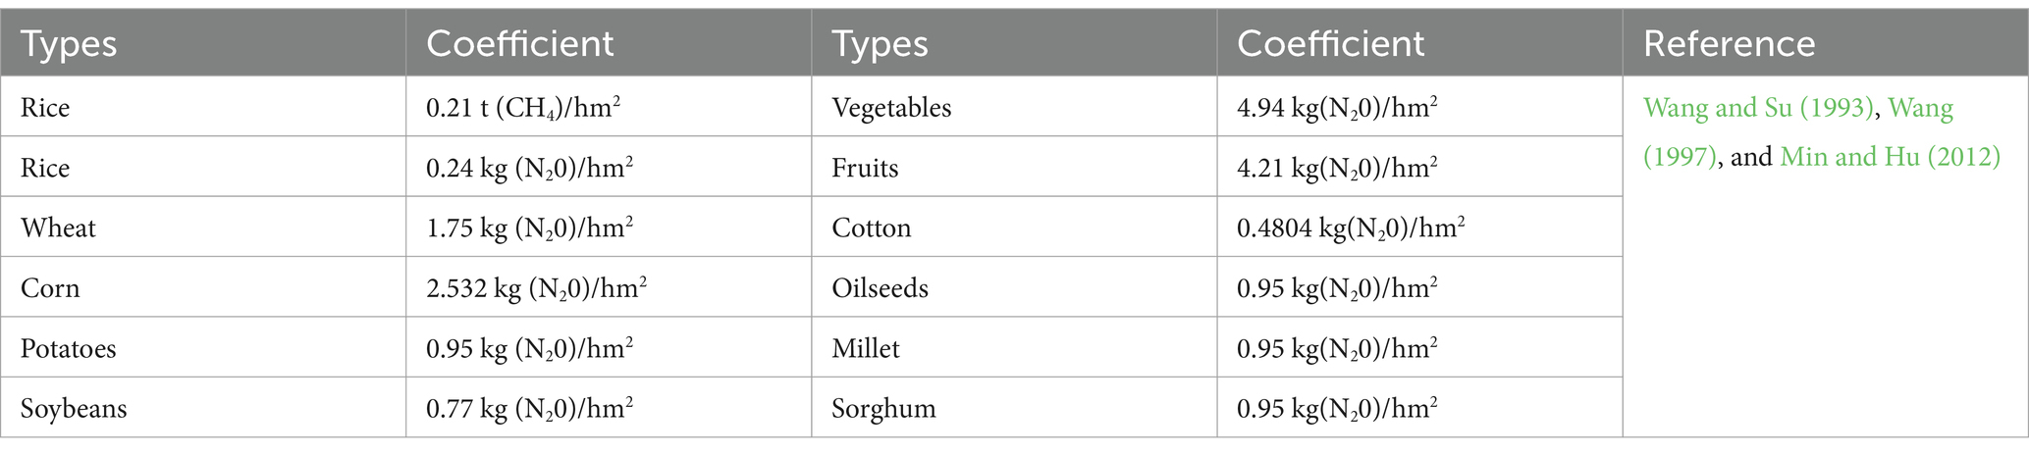
Task: Select the Wheat row label
Action: point(58,228)
